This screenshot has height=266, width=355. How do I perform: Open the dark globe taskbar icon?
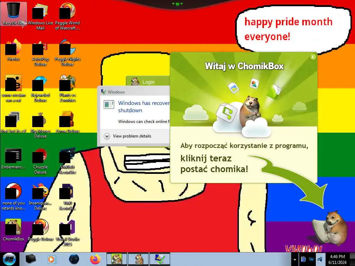point(74,259)
